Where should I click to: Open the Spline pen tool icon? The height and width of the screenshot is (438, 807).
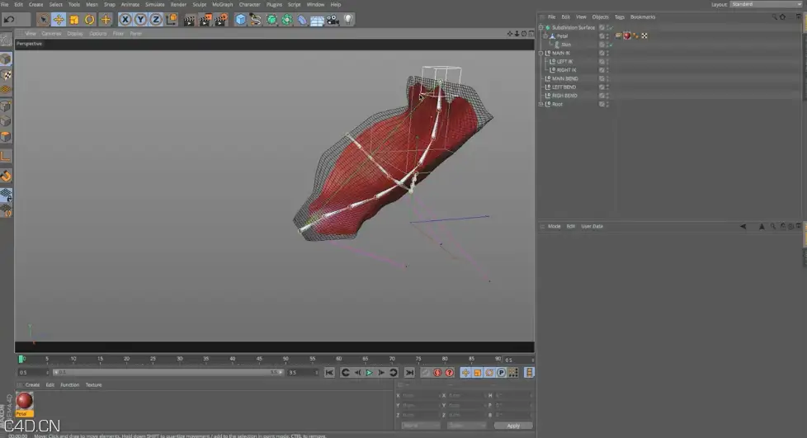coord(256,20)
